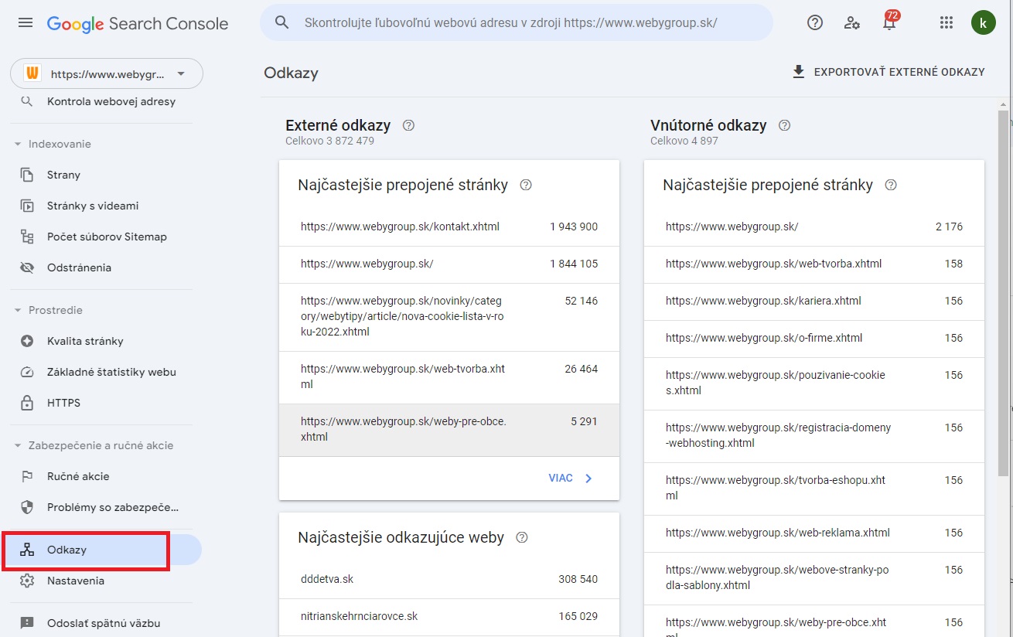1013x637 pixels.
Task: Open the hamburger main menu
Action: (x=26, y=23)
